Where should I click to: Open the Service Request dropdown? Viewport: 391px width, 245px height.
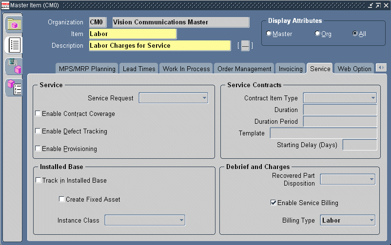click(x=174, y=98)
